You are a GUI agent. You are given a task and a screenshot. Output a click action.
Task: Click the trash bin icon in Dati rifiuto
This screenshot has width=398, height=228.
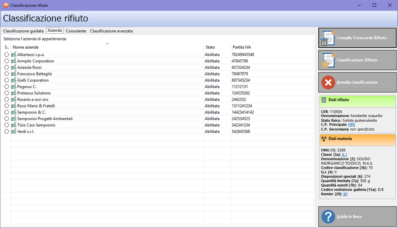pyautogui.click(x=324, y=100)
